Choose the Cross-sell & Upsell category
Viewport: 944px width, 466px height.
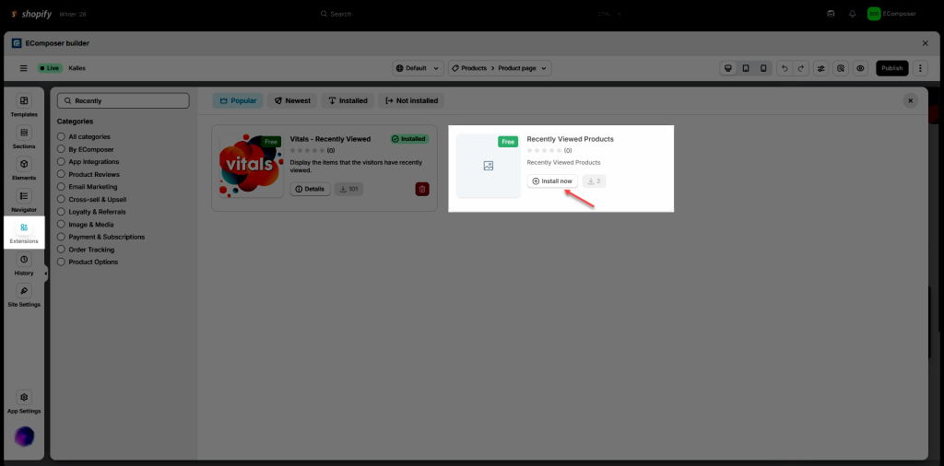pyautogui.click(x=61, y=199)
